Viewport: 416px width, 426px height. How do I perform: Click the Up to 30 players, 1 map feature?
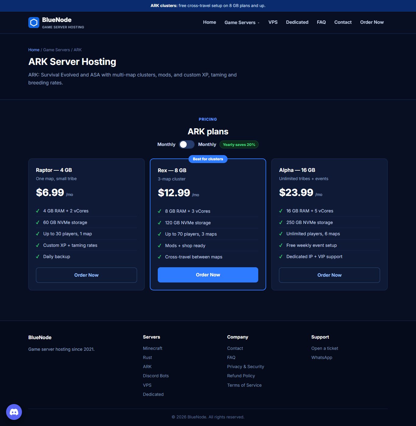point(68,234)
